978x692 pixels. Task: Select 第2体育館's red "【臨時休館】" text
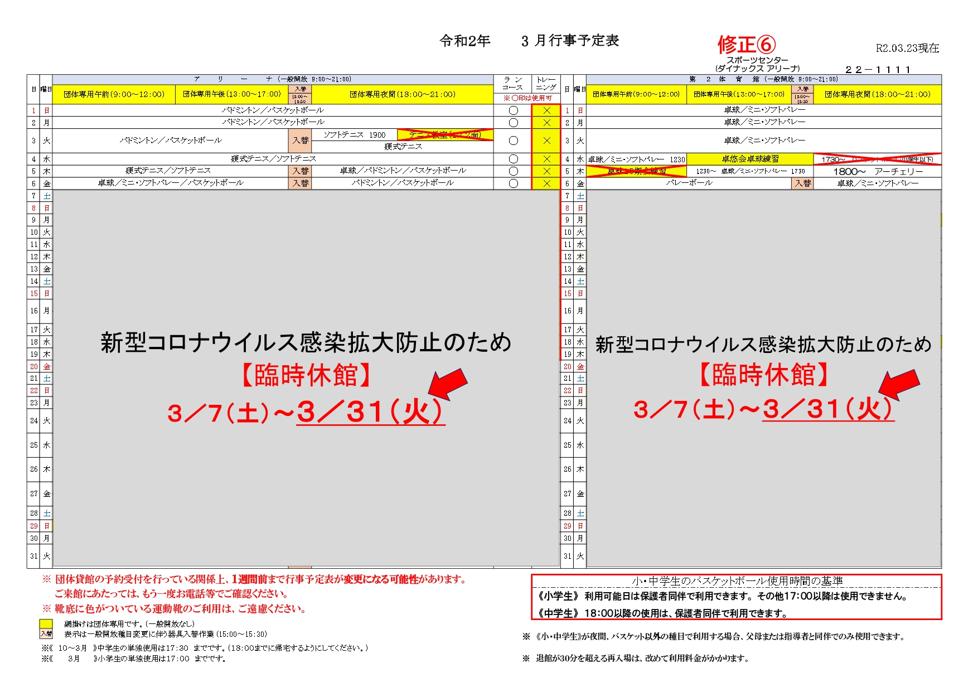(764, 375)
